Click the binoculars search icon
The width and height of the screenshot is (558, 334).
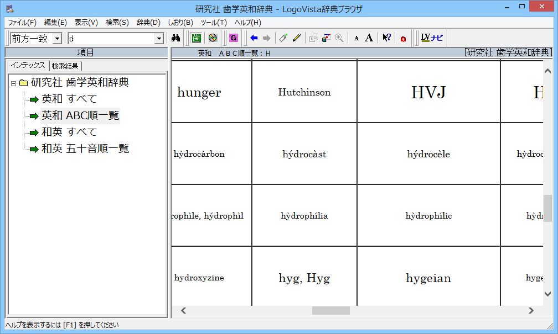click(177, 38)
